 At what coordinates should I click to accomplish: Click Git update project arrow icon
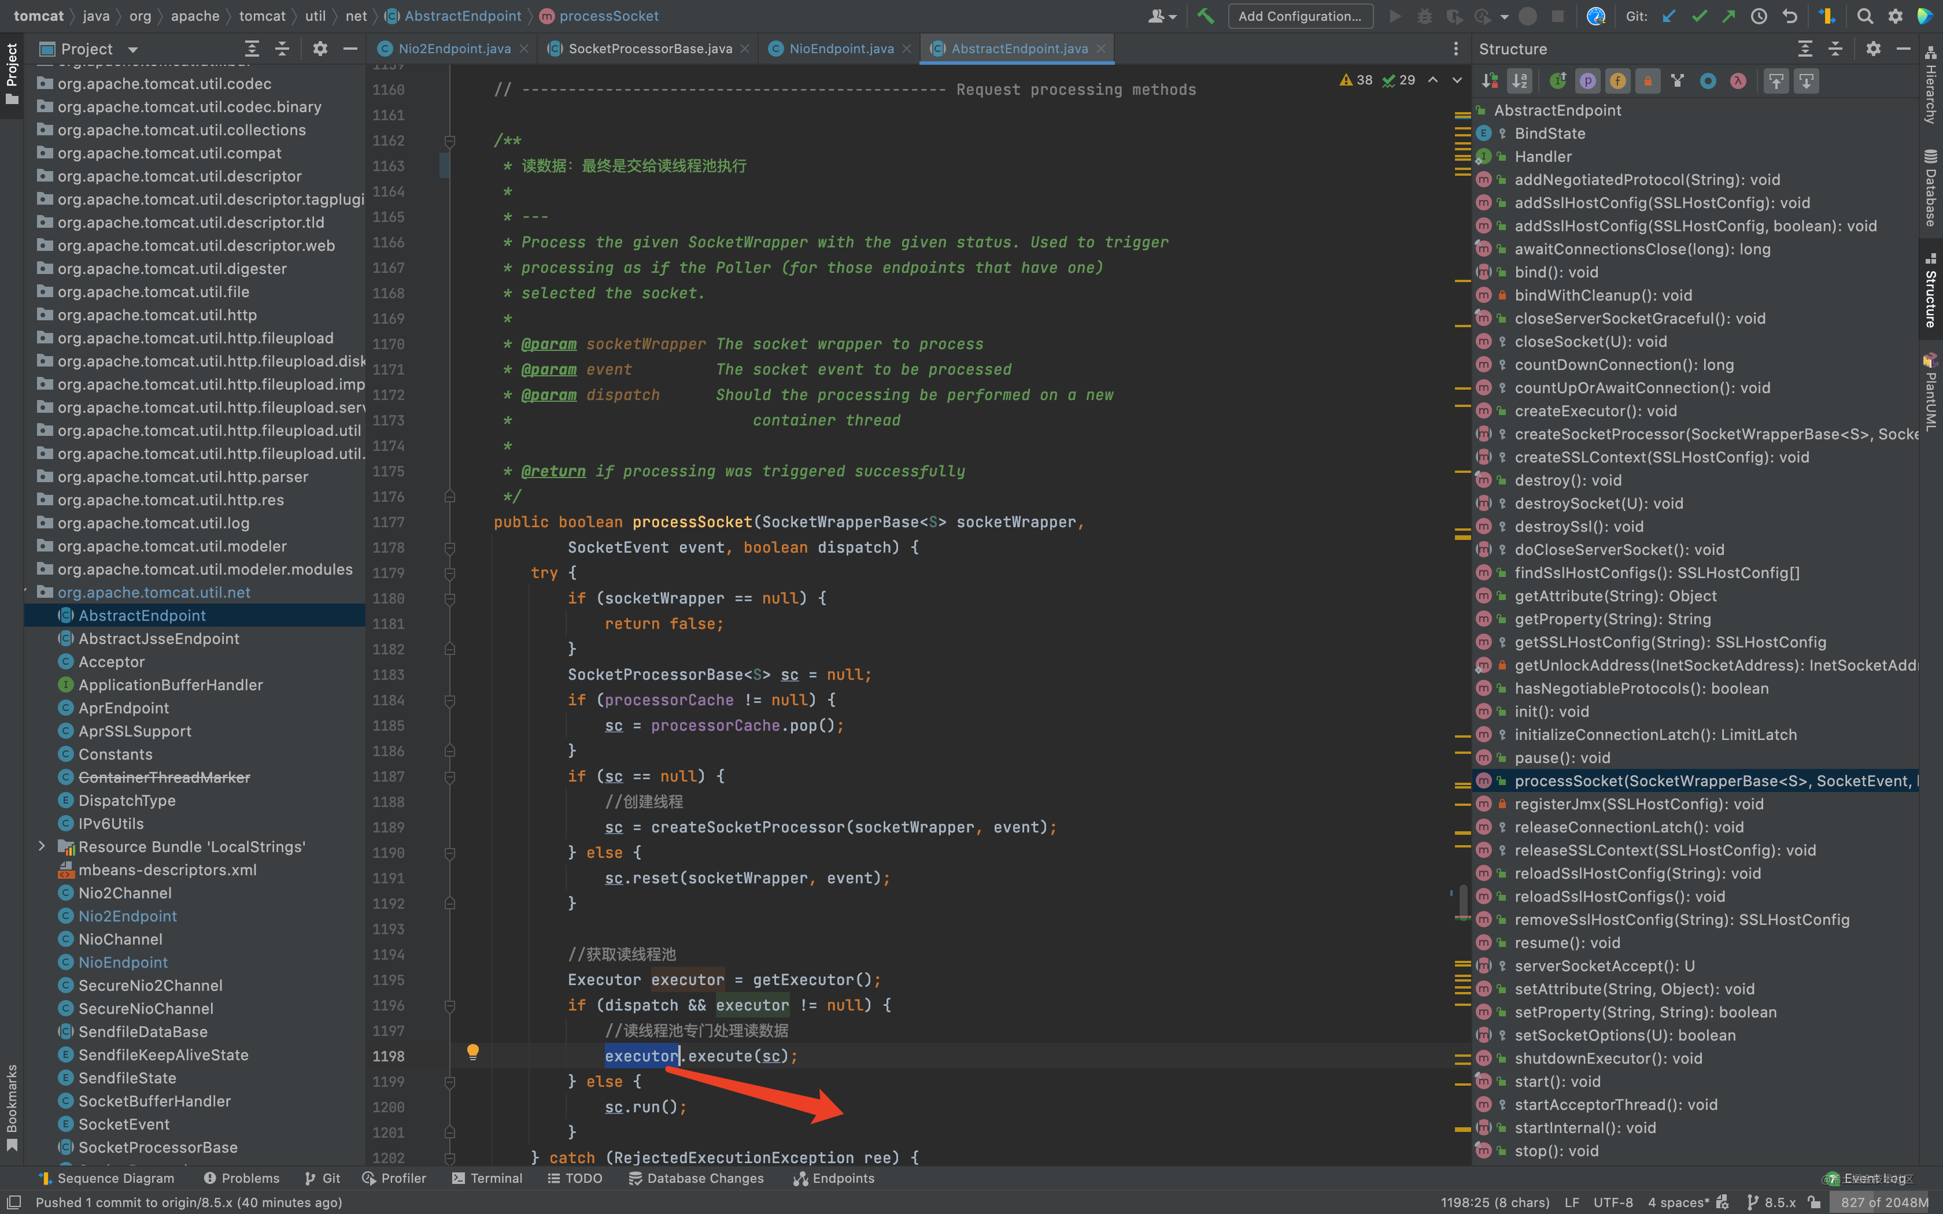1669,16
